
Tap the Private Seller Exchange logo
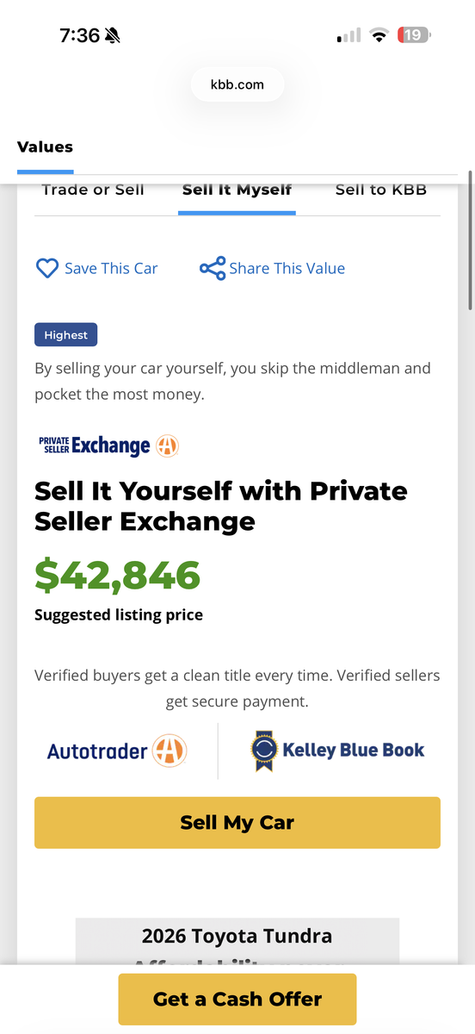108,445
